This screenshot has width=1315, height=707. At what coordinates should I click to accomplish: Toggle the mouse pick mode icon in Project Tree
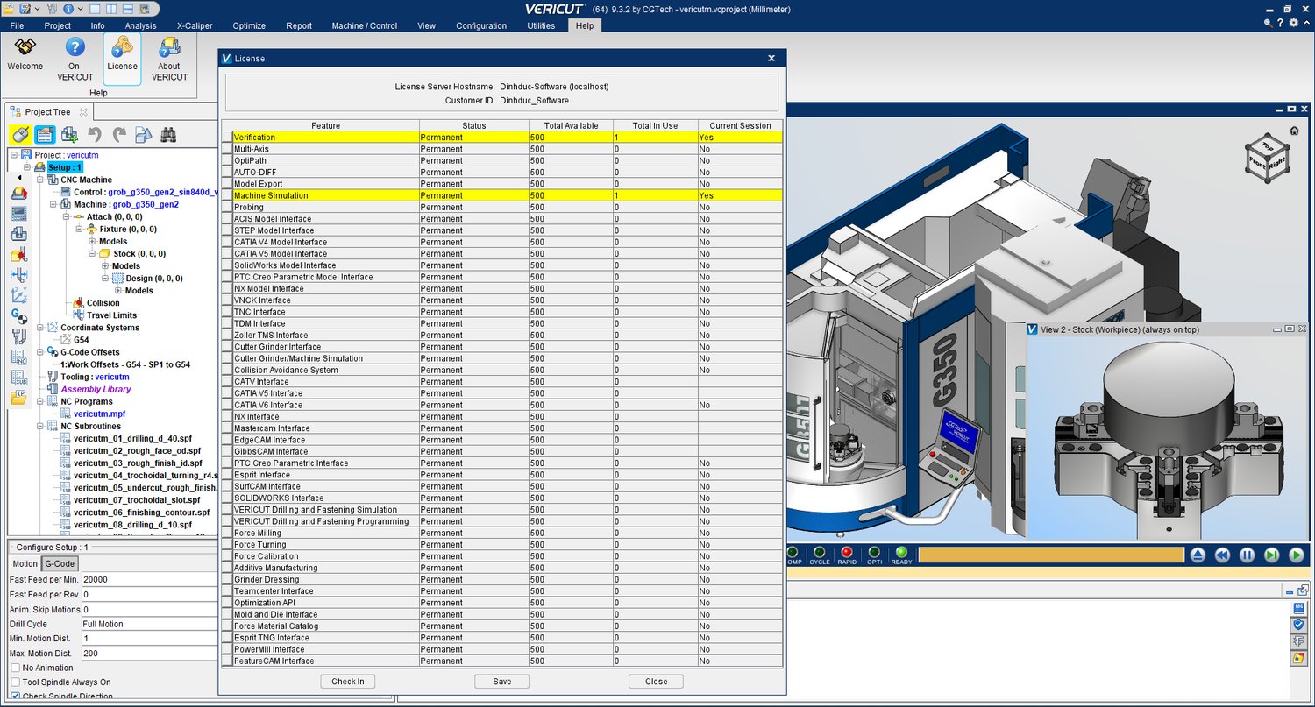point(21,135)
